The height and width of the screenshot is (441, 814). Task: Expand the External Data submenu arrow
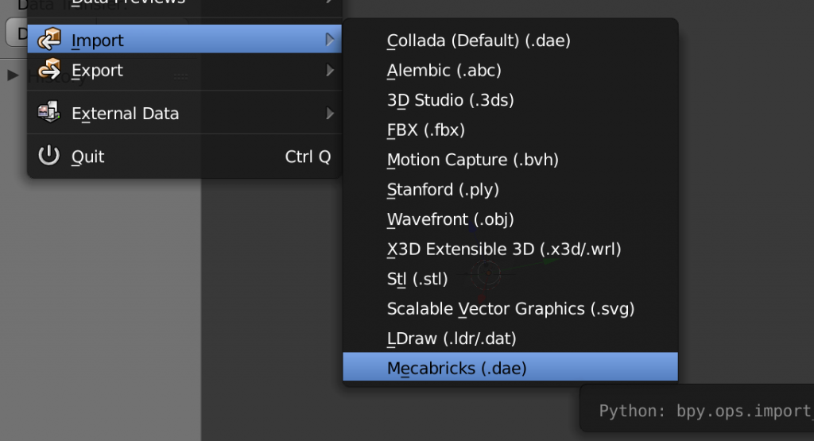330,114
